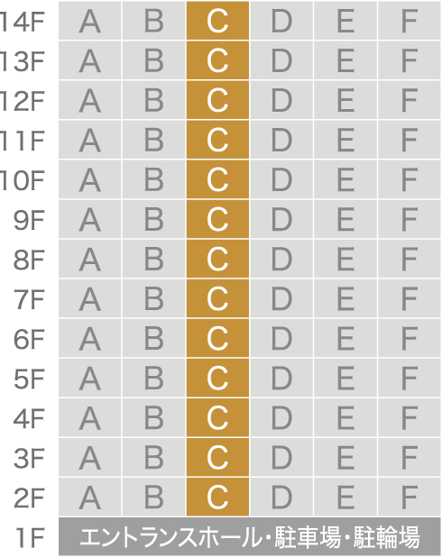Select highlighted unit C on 12F
The width and height of the screenshot is (442, 557).
(x=217, y=100)
